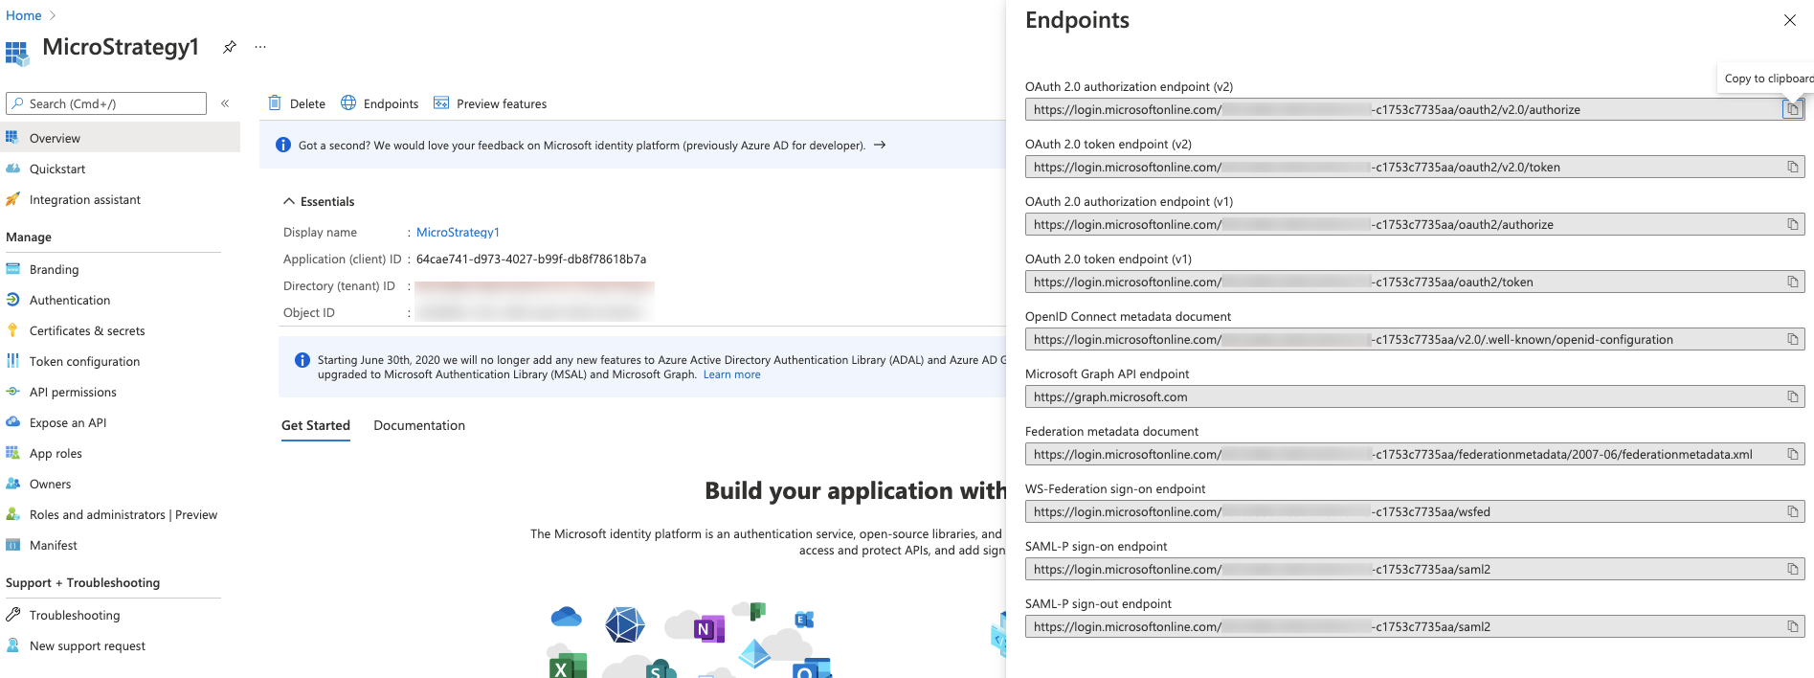Copy the OAuth 2.0 token endpoint (v2) URL
This screenshot has width=1814, height=678.
pyautogui.click(x=1792, y=168)
